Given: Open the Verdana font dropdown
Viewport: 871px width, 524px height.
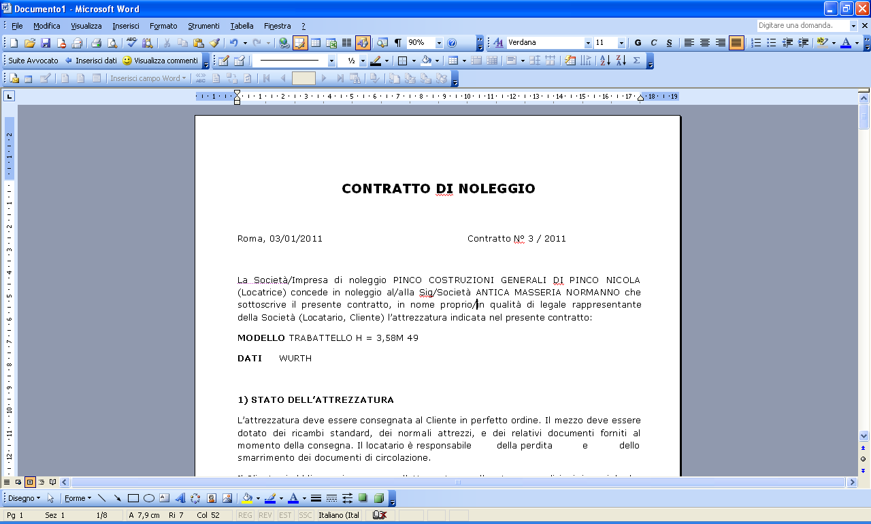Looking at the screenshot, I should pyautogui.click(x=589, y=43).
